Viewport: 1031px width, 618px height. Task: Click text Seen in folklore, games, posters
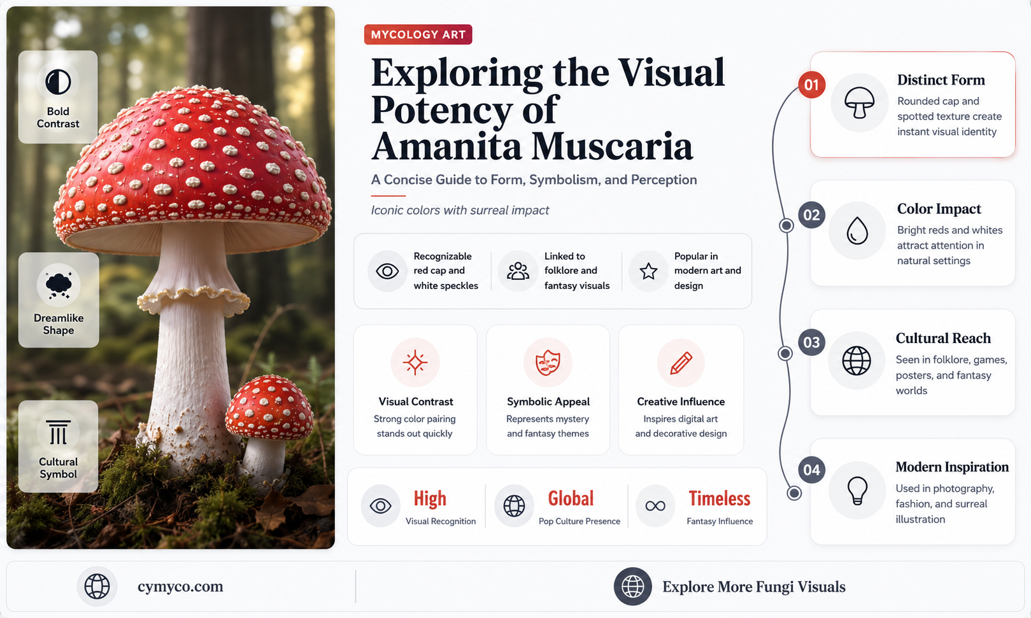click(951, 375)
